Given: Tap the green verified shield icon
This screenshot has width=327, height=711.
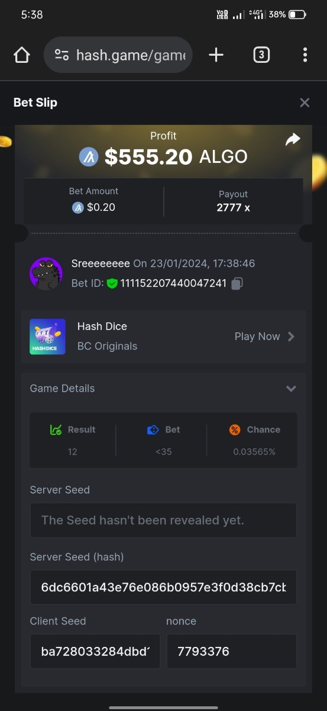Looking at the screenshot, I should 112,283.
